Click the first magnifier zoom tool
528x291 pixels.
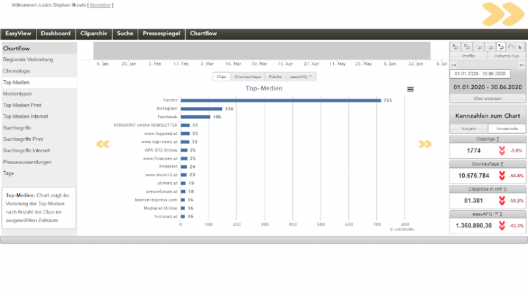(456, 47)
